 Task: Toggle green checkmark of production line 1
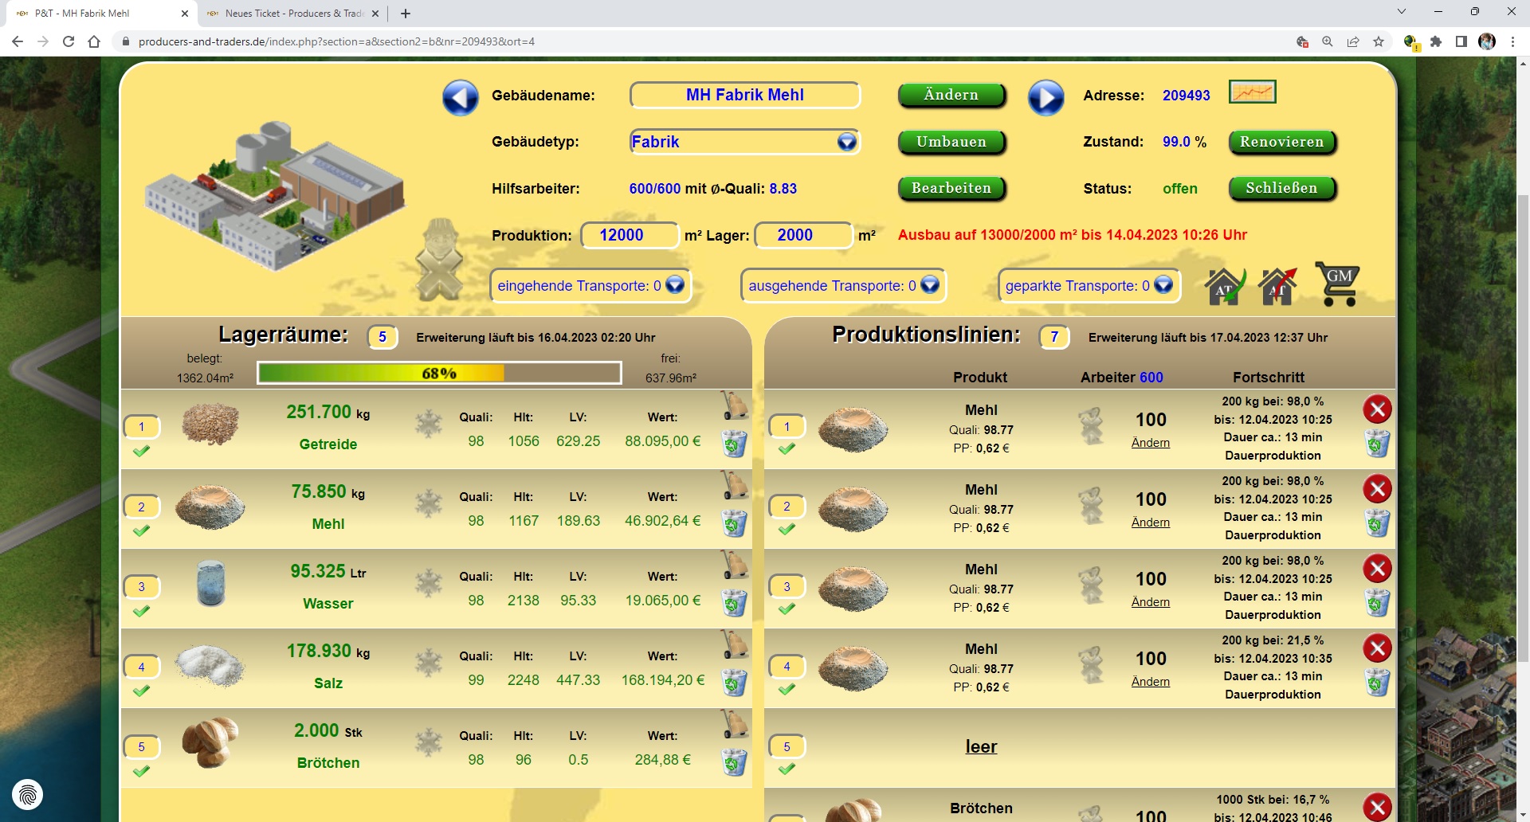787,448
